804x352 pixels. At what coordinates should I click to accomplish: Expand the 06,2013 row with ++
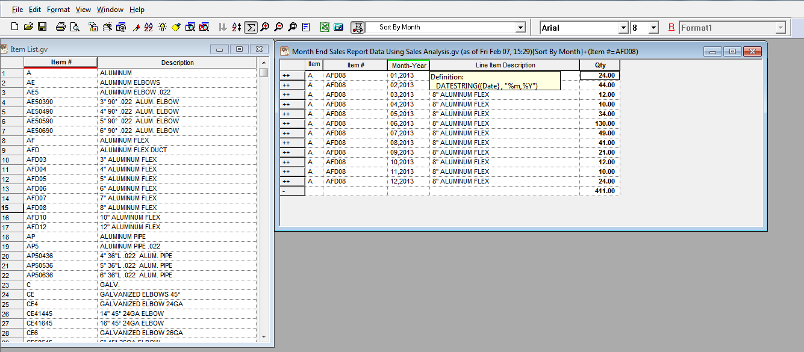(x=286, y=123)
